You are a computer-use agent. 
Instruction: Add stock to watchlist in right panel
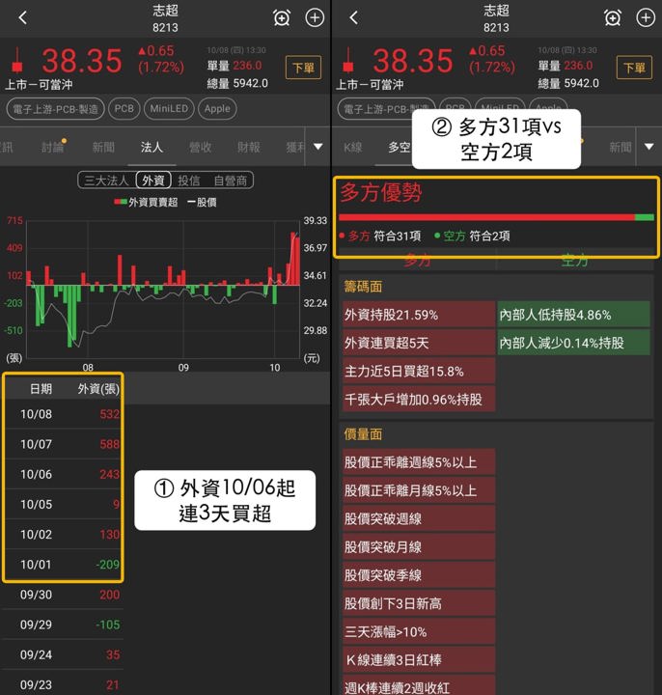point(646,17)
